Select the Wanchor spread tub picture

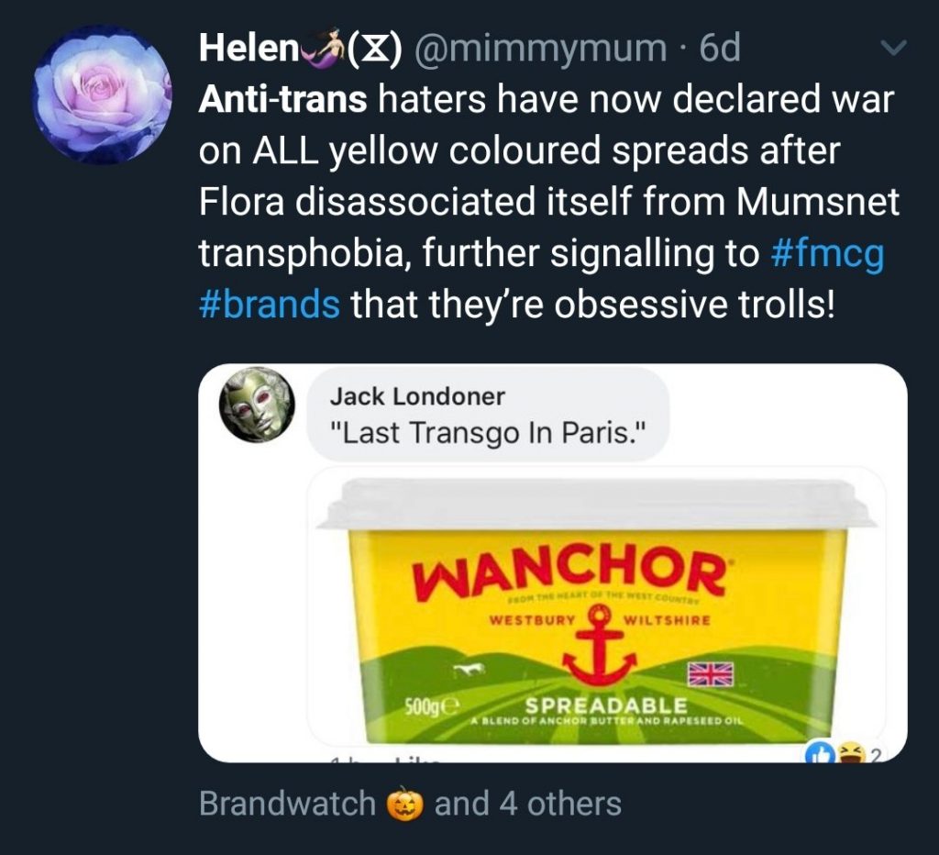[596, 610]
